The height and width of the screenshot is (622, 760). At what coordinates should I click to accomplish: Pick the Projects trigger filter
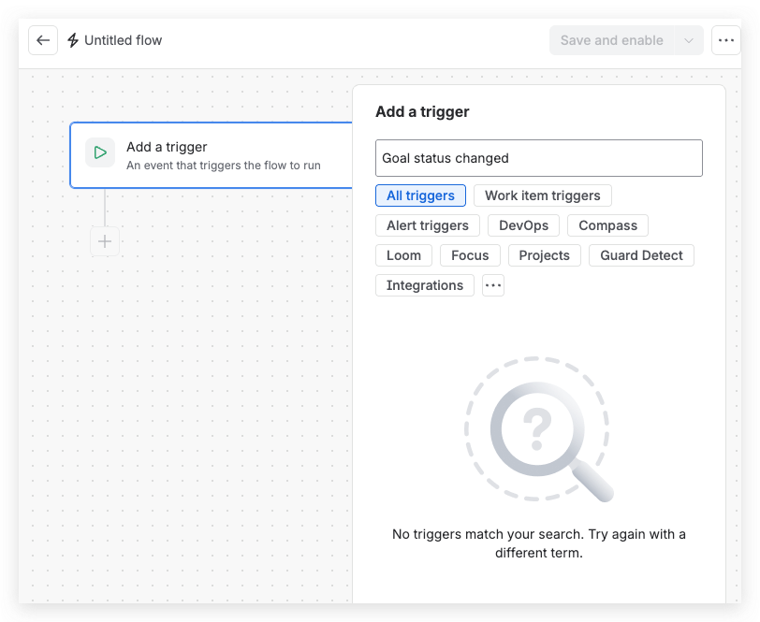coord(545,255)
